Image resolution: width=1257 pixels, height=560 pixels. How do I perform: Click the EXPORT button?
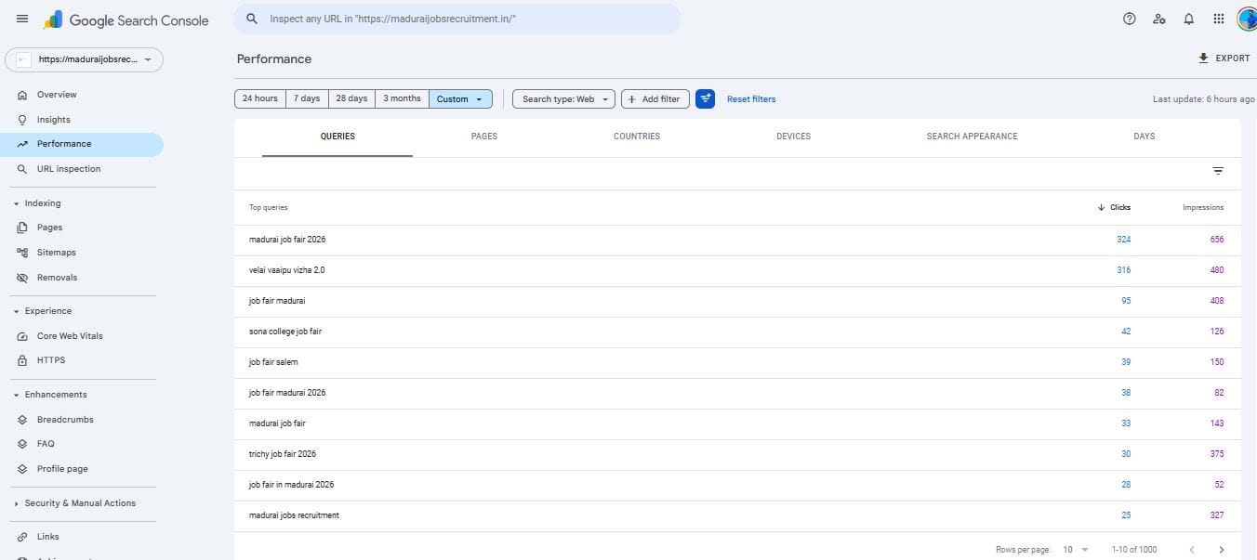1224,58
